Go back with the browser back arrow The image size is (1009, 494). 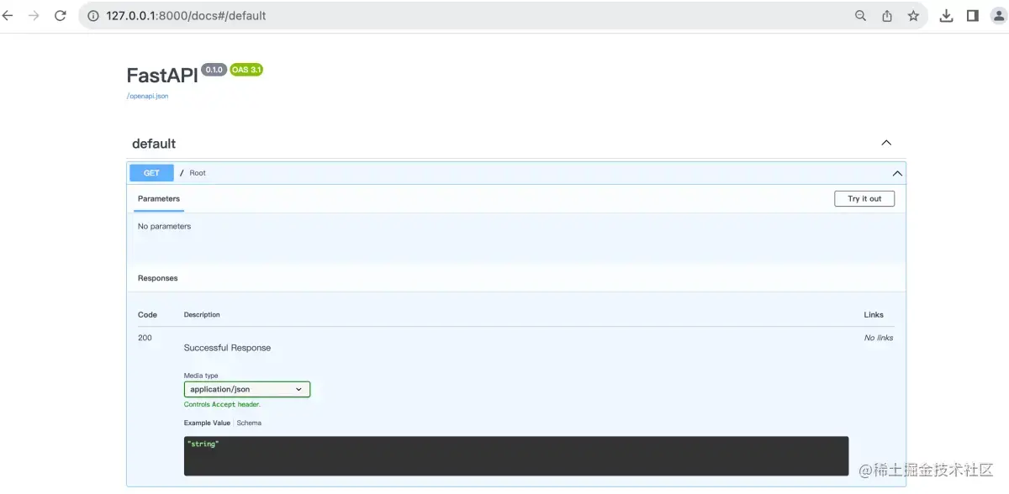8,16
